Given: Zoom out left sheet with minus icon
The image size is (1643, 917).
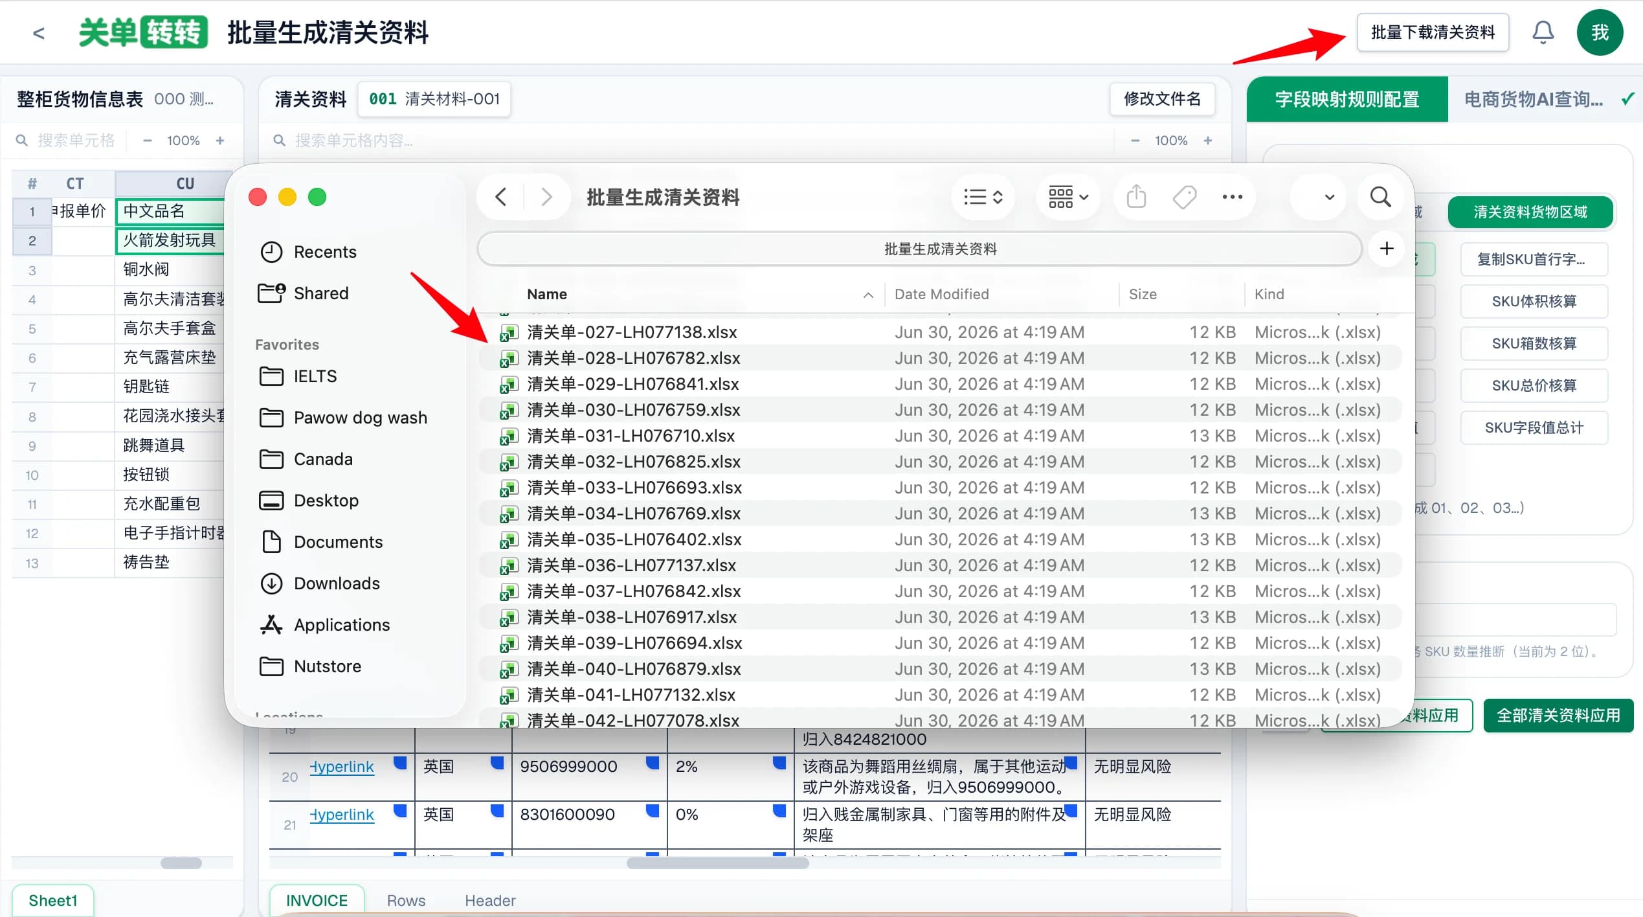Looking at the screenshot, I should pos(147,141).
